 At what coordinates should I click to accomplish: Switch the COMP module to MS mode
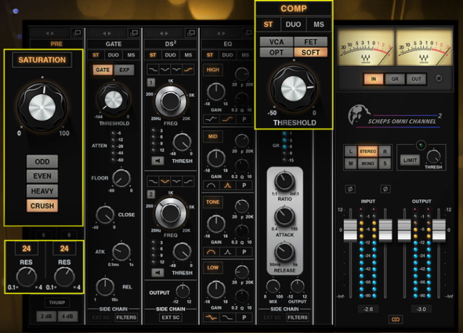point(318,24)
